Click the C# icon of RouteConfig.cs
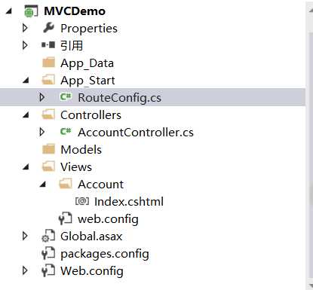 66,97
